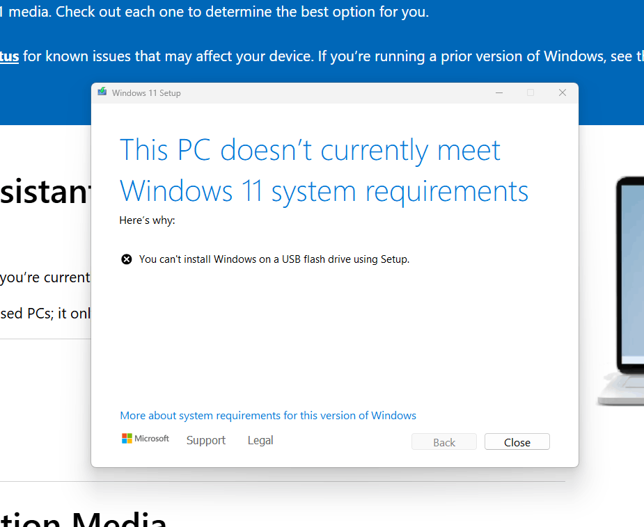The width and height of the screenshot is (644, 527).
Task: Open More about system requirements link
Action: (x=268, y=416)
